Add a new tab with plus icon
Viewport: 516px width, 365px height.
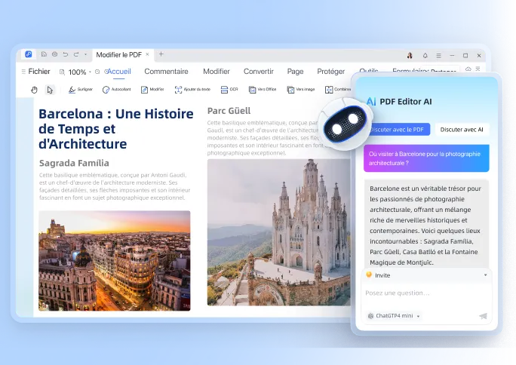(161, 54)
